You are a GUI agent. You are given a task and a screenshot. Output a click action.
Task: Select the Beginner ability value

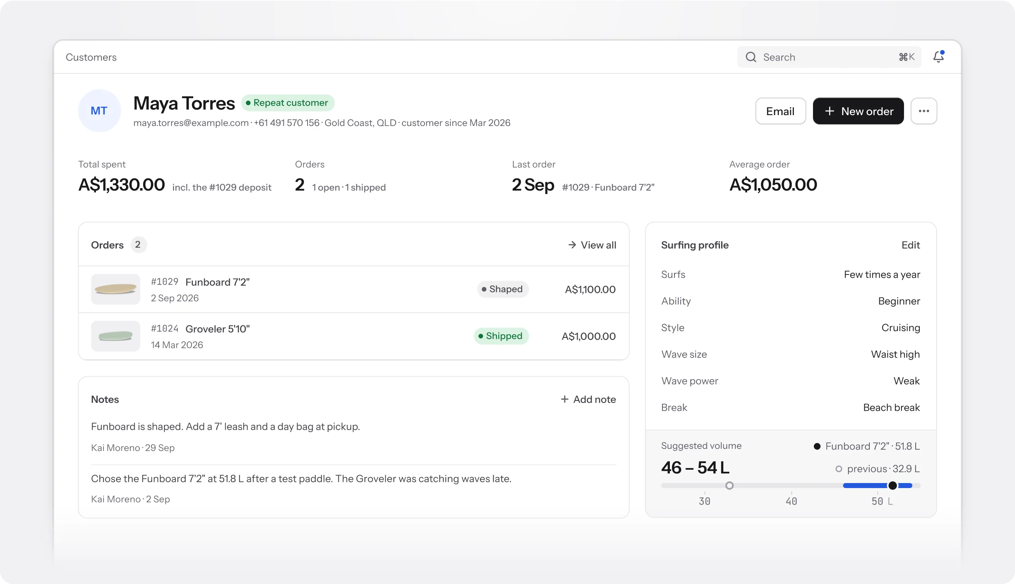pos(899,301)
